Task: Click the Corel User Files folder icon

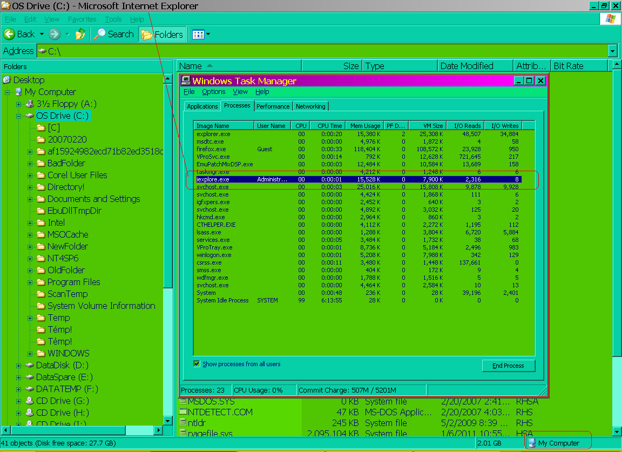Action: [x=41, y=175]
